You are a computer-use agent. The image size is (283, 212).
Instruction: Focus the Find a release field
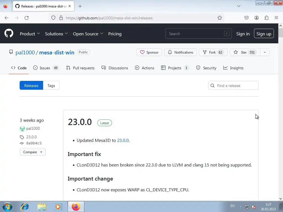point(233,86)
